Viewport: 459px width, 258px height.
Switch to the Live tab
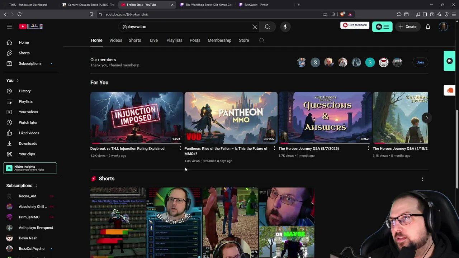point(154,40)
